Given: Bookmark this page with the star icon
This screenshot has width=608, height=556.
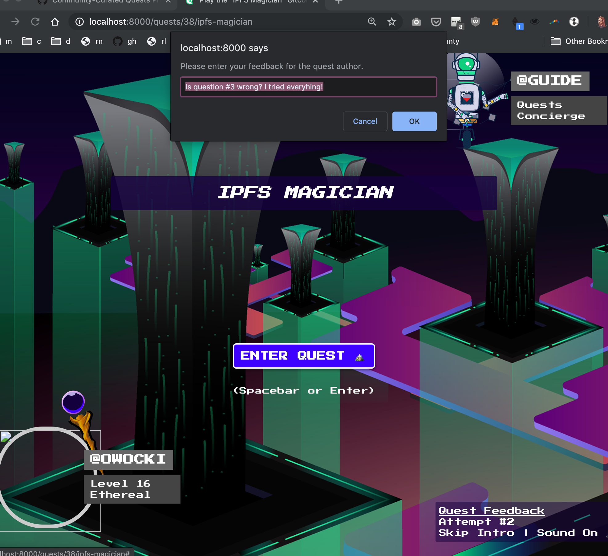Looking at the screenshot, I should point(391,22).
